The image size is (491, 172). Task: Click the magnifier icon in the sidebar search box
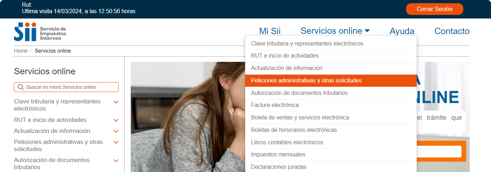pyautogui.click(x=21, y=87)
